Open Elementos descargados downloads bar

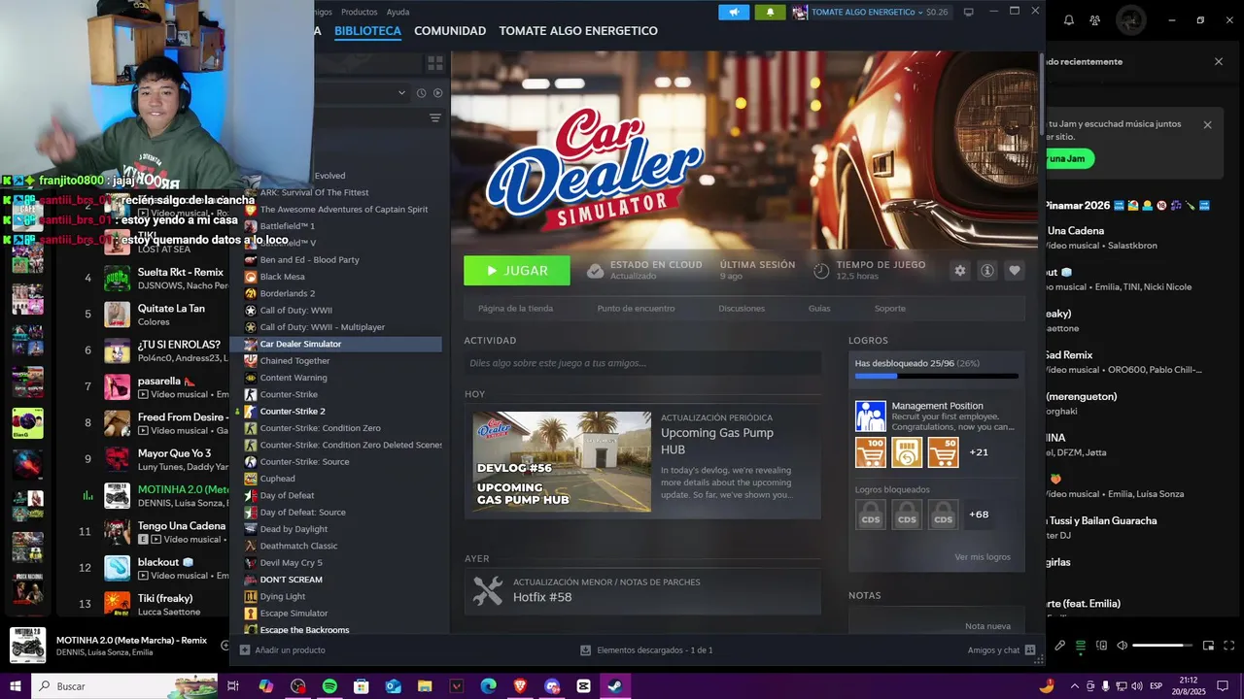646,650
